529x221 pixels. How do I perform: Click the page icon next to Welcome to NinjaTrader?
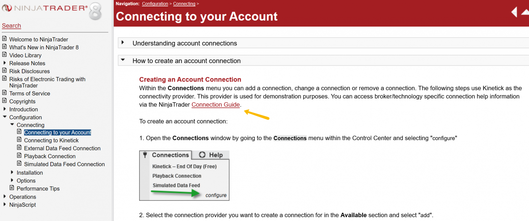click(x=4, y=39)
